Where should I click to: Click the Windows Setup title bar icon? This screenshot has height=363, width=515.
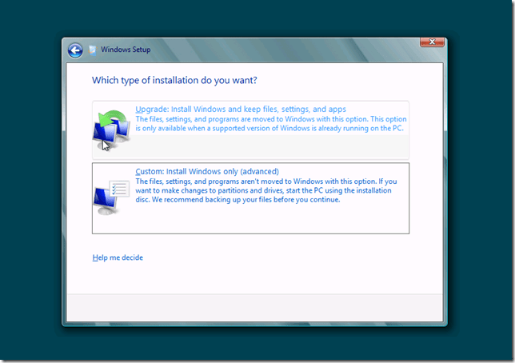point(93,50)
